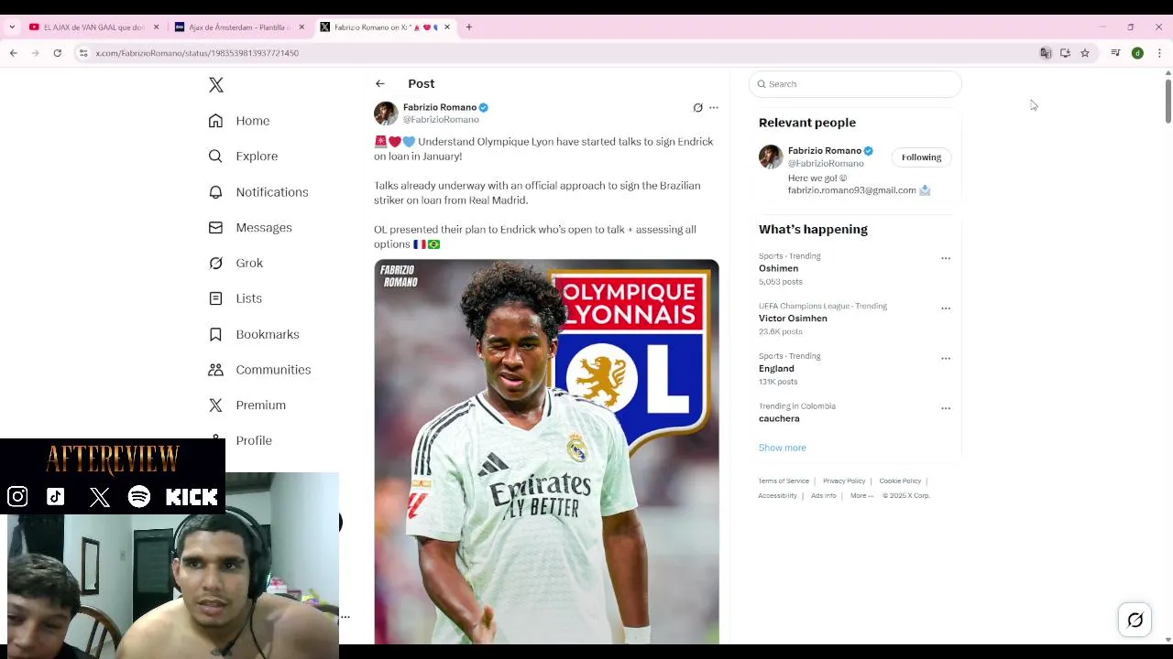This screenshot has width=1173, height=659.
Task: Open the cauchera trending topic
Action: coord(779,419)
